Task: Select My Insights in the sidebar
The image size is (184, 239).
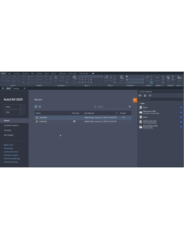Action: [9, 135]
